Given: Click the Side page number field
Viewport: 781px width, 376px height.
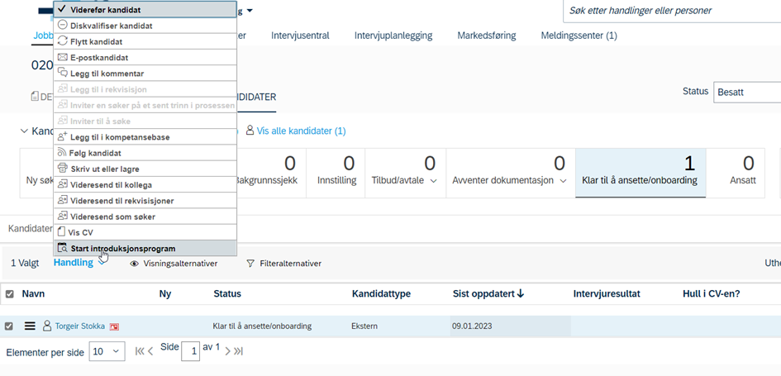Looking at the screenshot, I should (191, 351).
